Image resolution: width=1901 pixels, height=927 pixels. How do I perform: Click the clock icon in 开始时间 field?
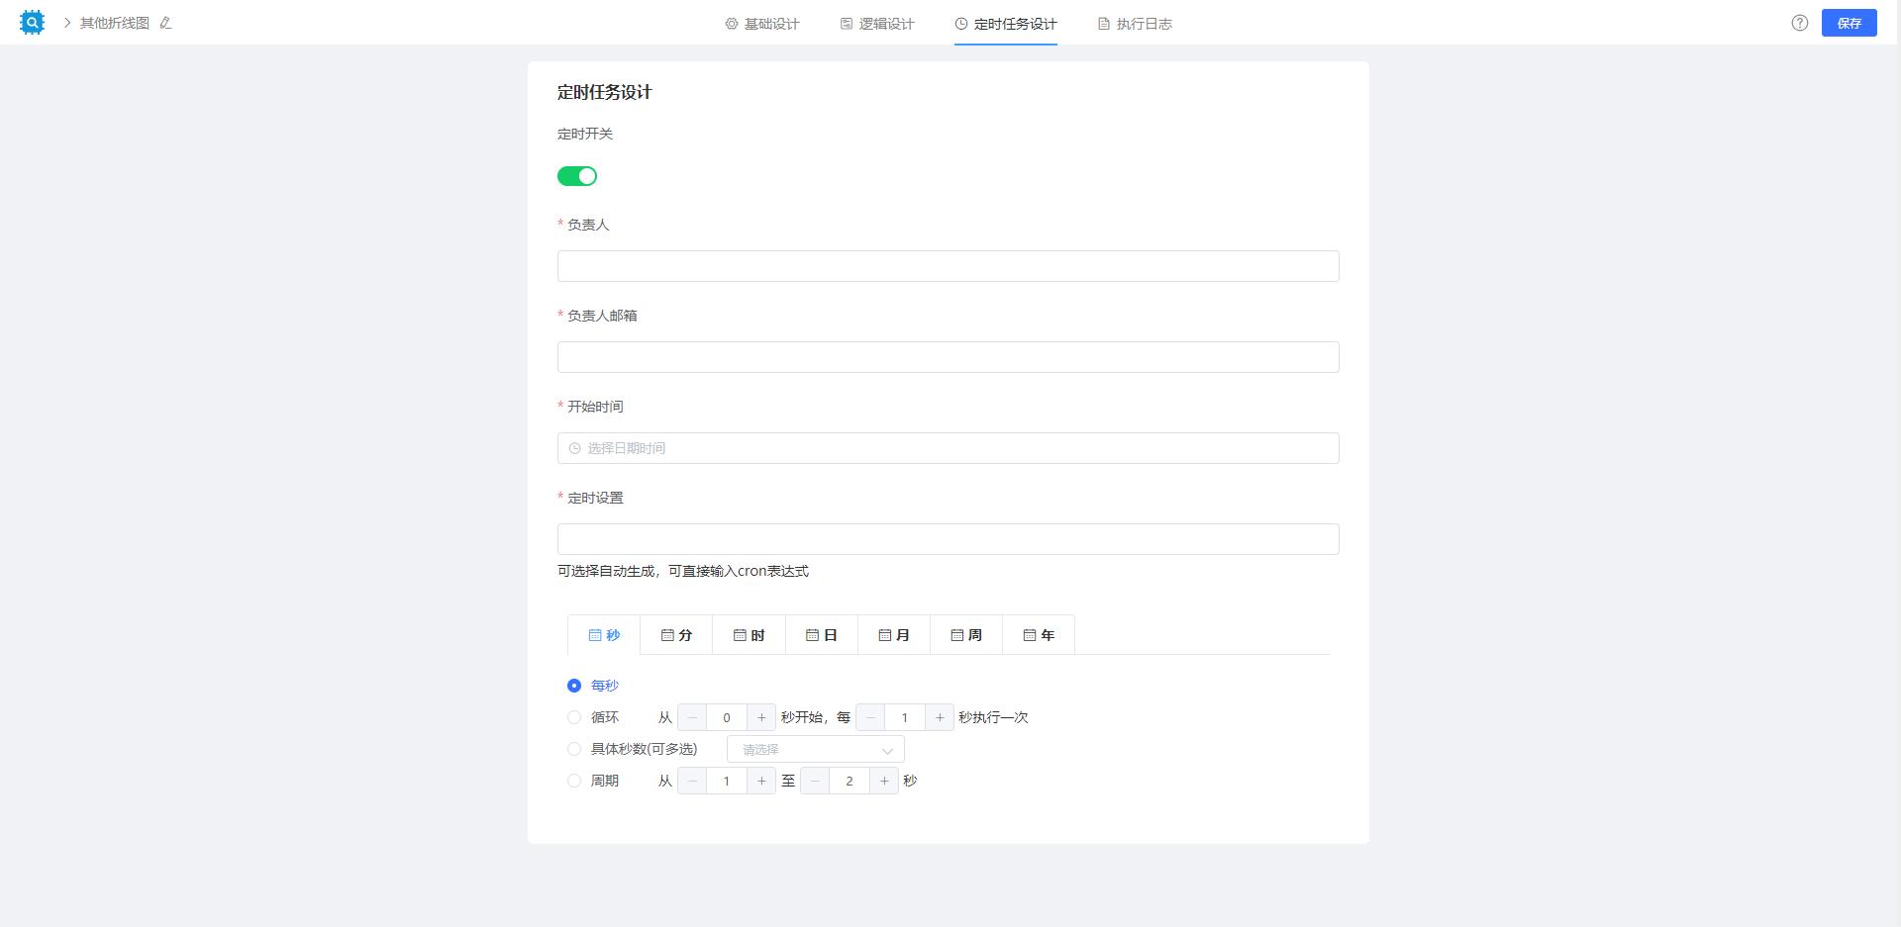pos(574,448)
